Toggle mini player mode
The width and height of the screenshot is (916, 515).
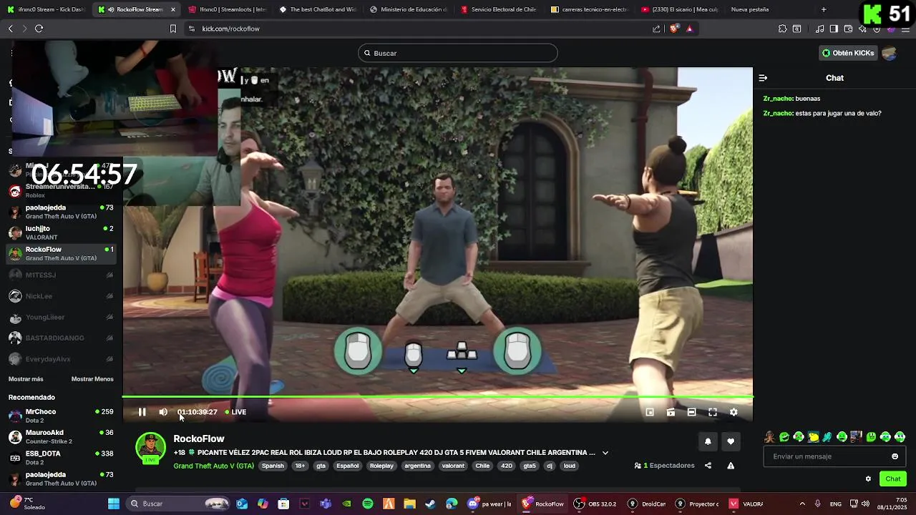tap(650, 412)
